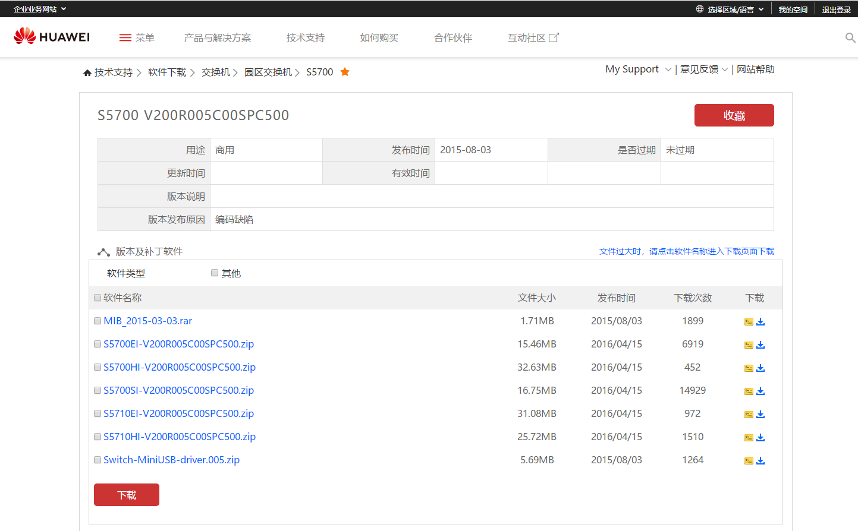This screenshot has width=858, height=531.
Task: Open the MIB_2015-03-03.rar file link
Action: (x=148, y=321)
